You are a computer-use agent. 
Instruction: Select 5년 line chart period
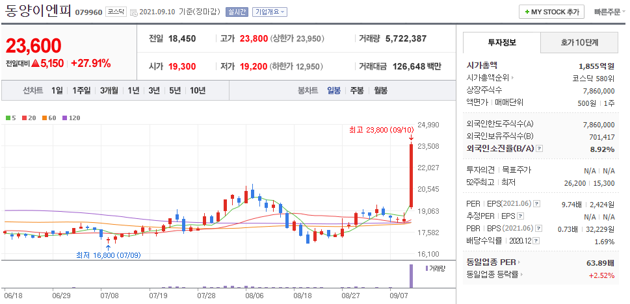point(175,90)
